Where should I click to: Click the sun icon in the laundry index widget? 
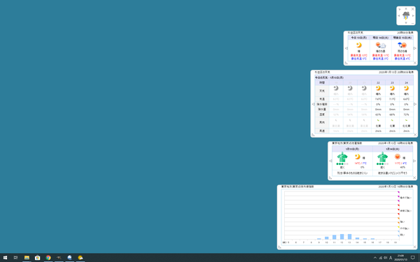click(x=398, y=157)
